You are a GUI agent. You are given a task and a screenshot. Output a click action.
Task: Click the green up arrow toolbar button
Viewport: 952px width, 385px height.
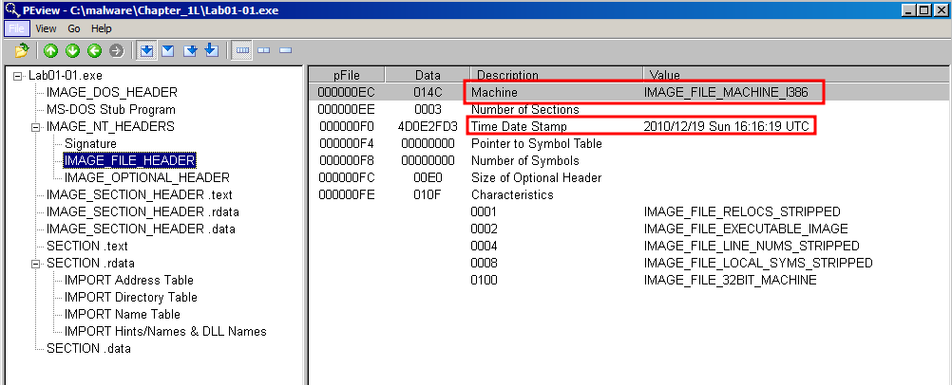[51, 51]
